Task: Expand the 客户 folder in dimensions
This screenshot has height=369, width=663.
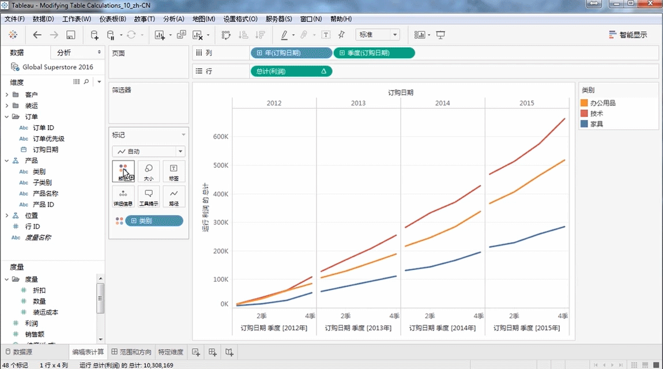Action: 7,95
